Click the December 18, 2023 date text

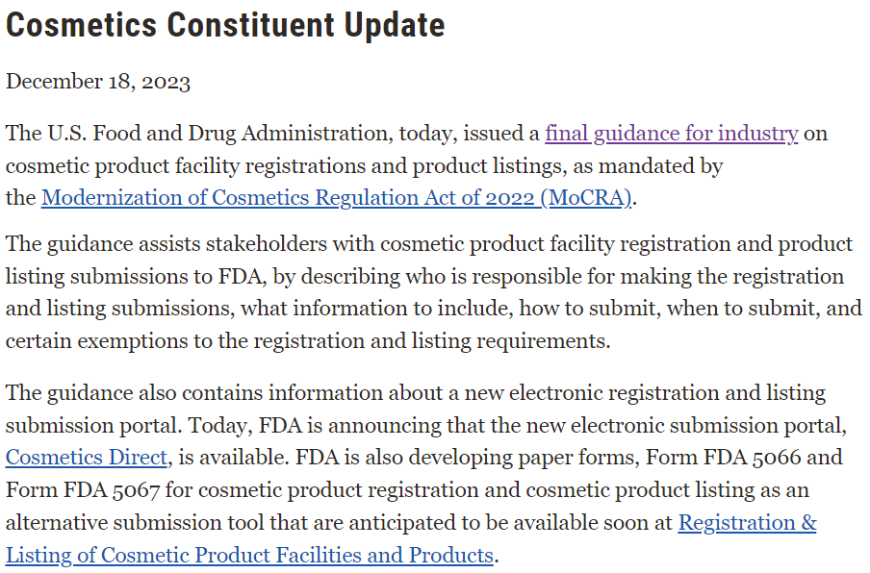pyautogui.click(x=98, y=82)
